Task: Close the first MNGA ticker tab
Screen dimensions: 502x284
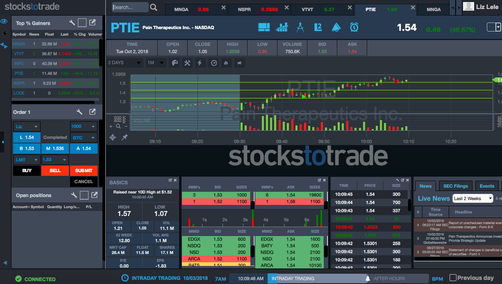Action: click(223, 8)
